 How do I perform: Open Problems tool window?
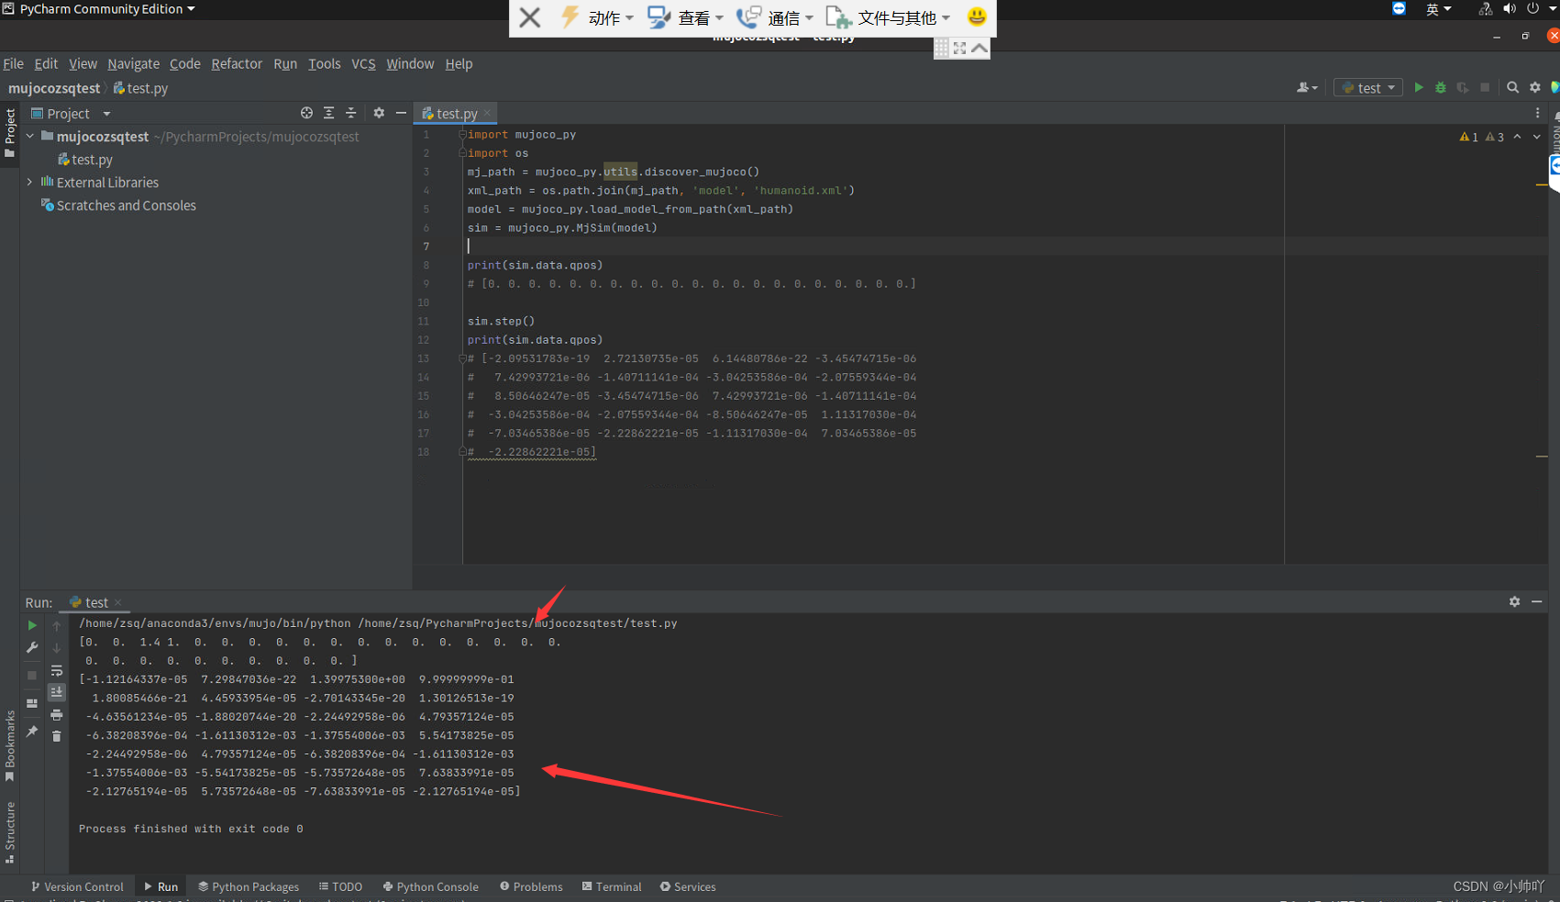click(x=531, y=886)
